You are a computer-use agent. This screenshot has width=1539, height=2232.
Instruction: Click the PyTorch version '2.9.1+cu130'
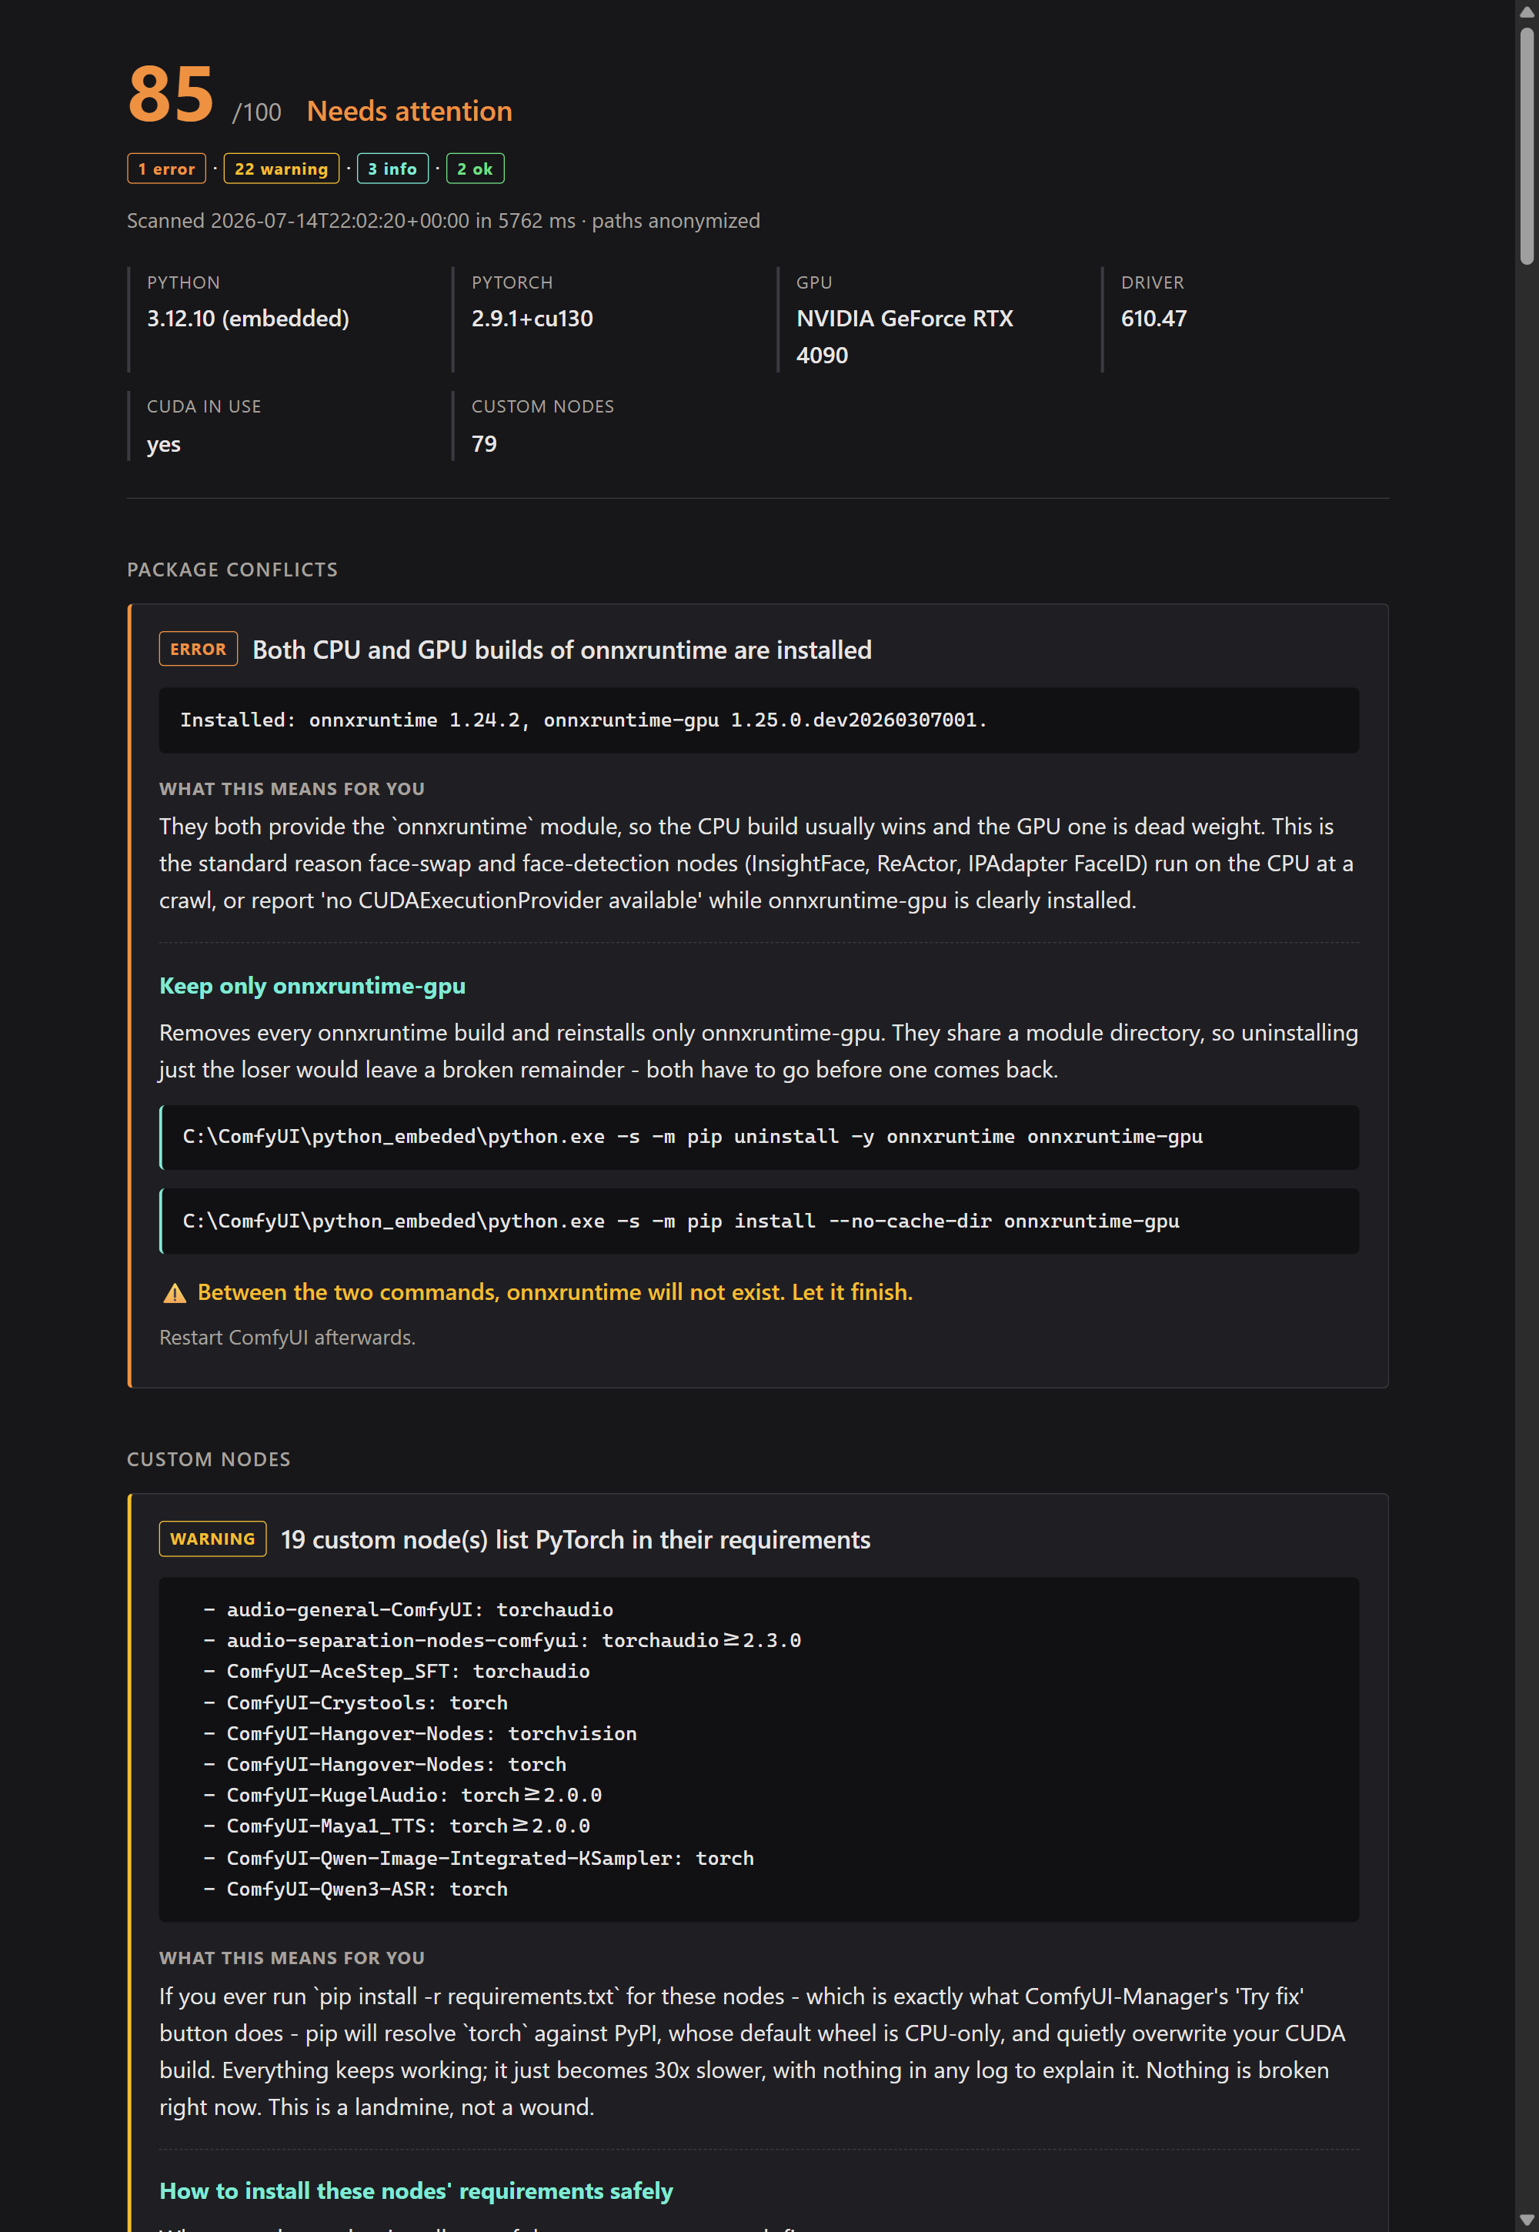(x=532, y=319)
